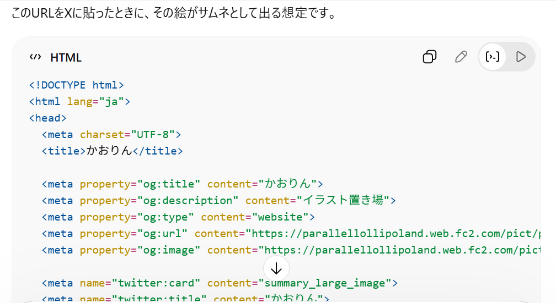
Task: Select the code view toggle
Action: pyautogui.click(x=493, y=57)
